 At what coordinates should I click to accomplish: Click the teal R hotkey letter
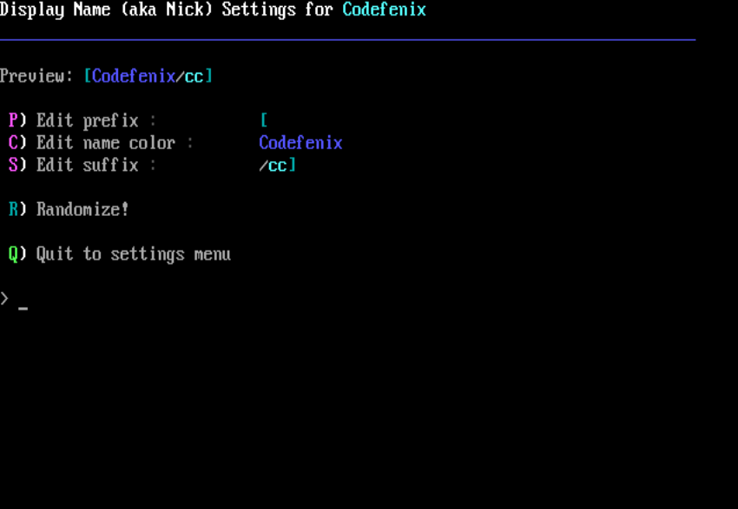click(x=13, y=210)
